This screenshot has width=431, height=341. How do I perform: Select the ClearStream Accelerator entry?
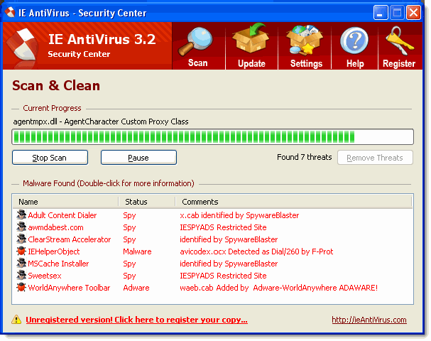pyautogui.click(x=70, y=239)
